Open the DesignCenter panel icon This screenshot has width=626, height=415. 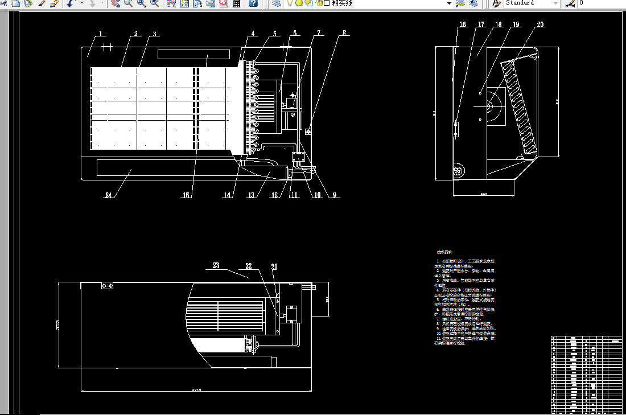point(184,3)
